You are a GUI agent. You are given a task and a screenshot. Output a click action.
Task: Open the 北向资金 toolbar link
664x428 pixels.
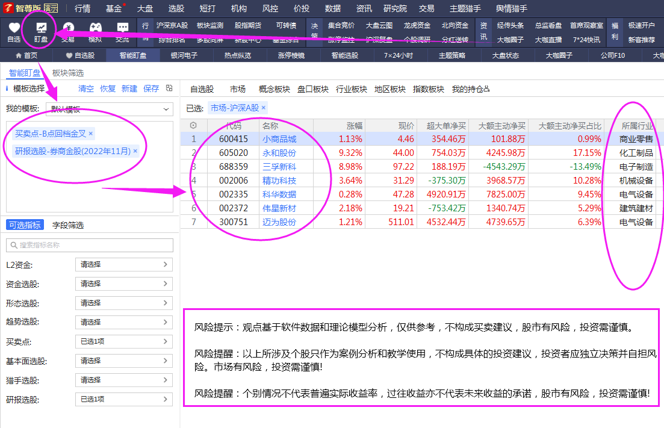(455, 25)
